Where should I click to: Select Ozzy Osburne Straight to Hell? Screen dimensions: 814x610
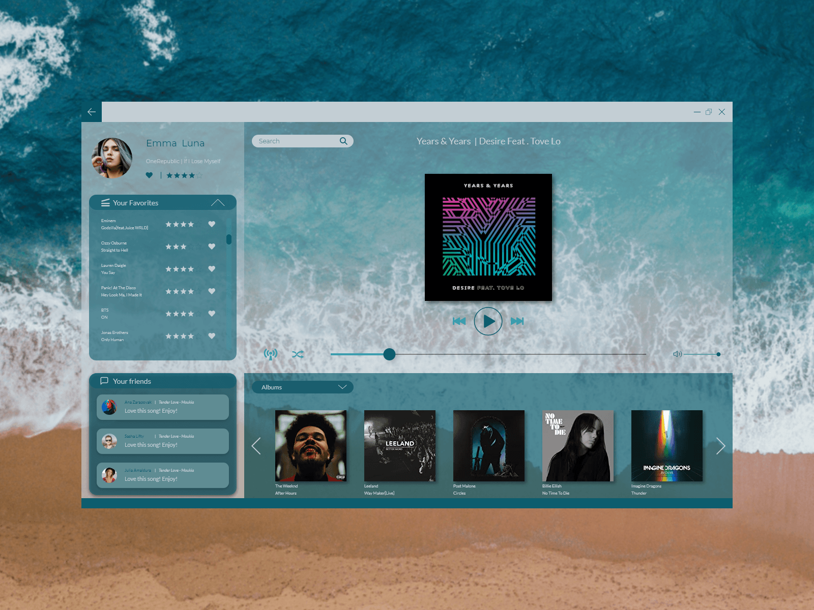[x=114, y=247]
